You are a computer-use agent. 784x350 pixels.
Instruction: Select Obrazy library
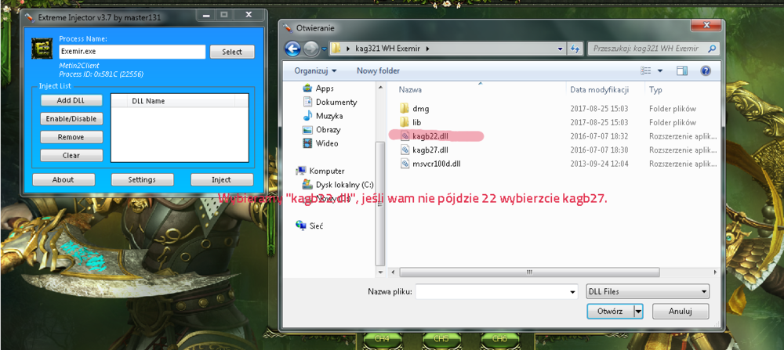322,130
